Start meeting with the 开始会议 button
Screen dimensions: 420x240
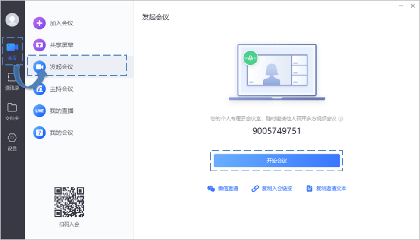(277, 161)
